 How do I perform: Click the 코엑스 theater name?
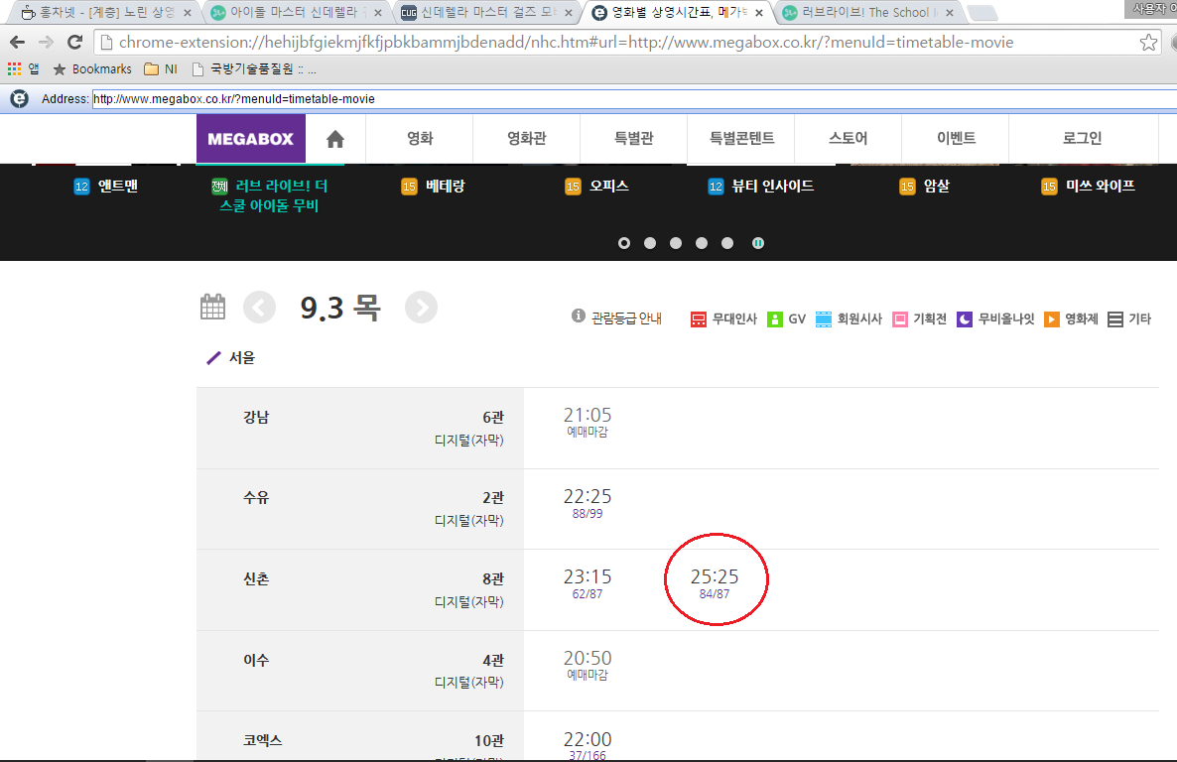pyautogui.click(x=263, y=740)
